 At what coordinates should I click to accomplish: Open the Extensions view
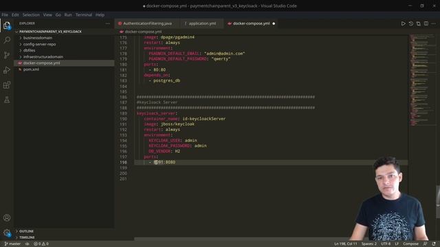[x=7, y=85]
